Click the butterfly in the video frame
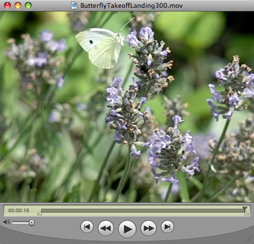 (100, 48)
